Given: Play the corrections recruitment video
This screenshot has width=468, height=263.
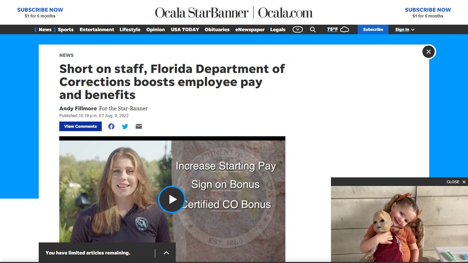Looking at the screenshot, I should pos(172,199).
